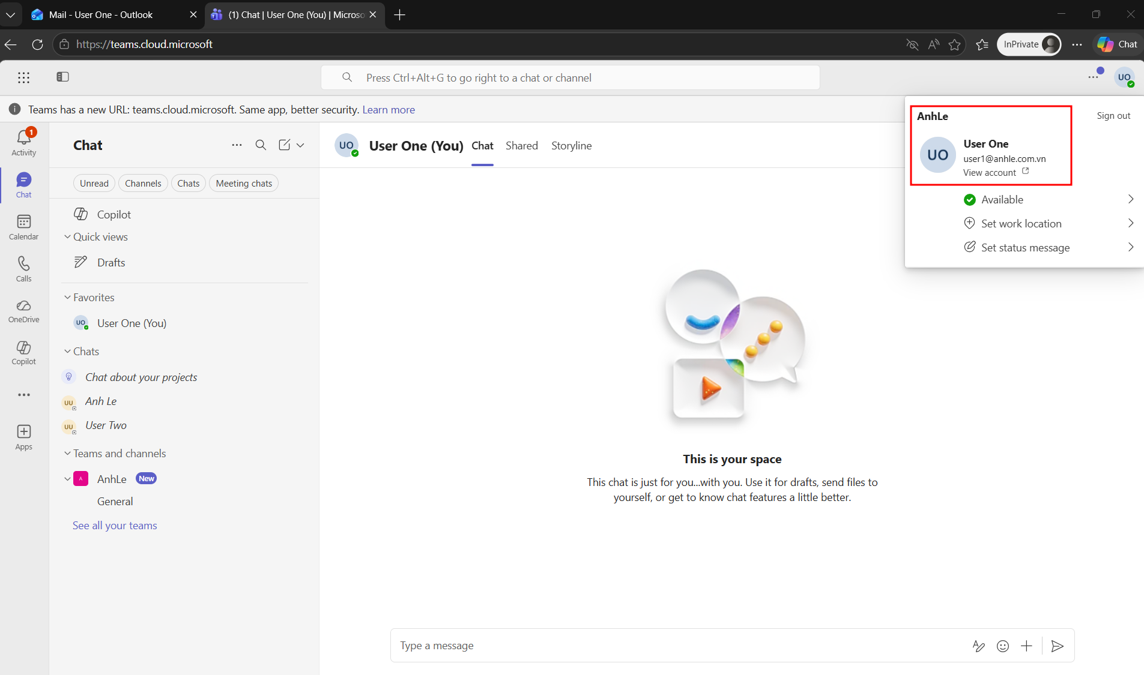This screenshot has width=1144, height=675.
Task: Switch to the Shared tab
Action: [x=522, y=146]
